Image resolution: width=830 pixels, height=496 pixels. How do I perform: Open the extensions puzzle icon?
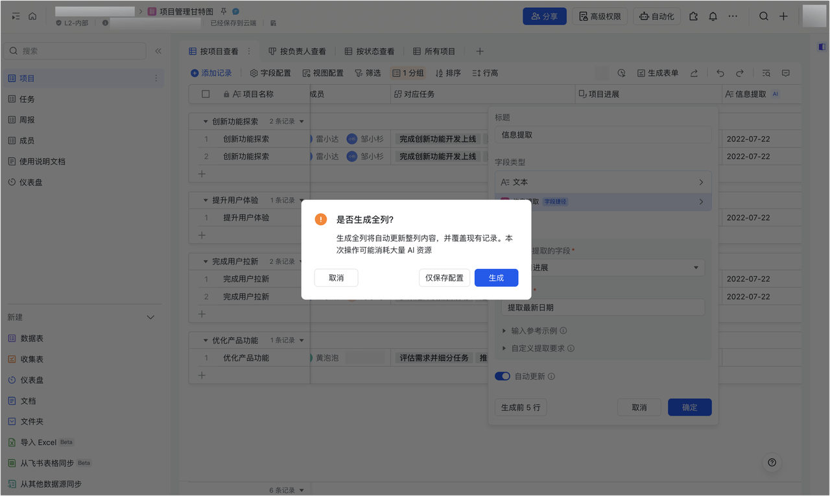[693, 16]
